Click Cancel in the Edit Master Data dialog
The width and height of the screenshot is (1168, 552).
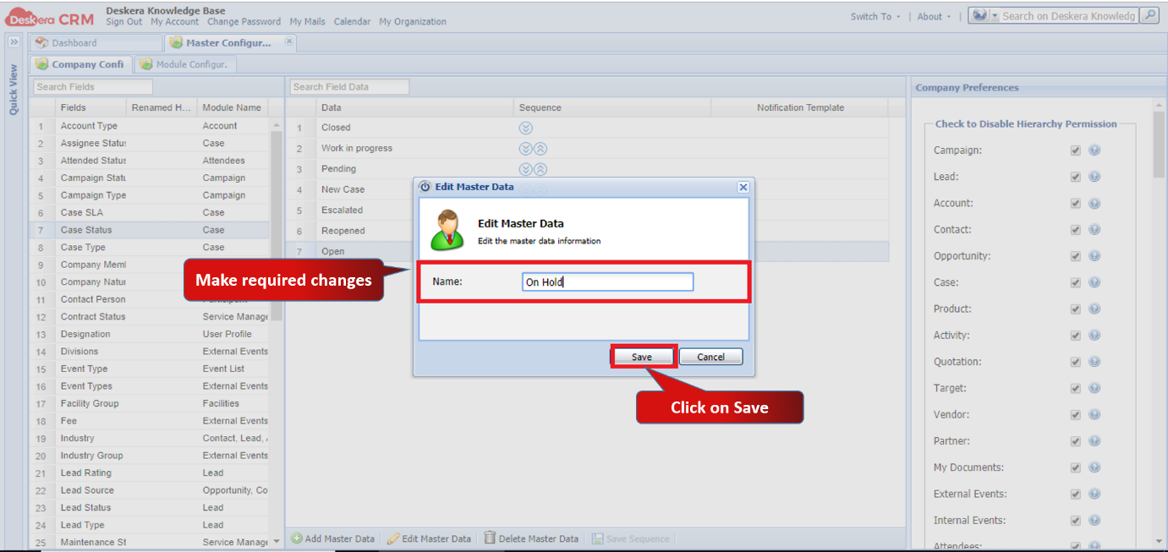(710, 356)
